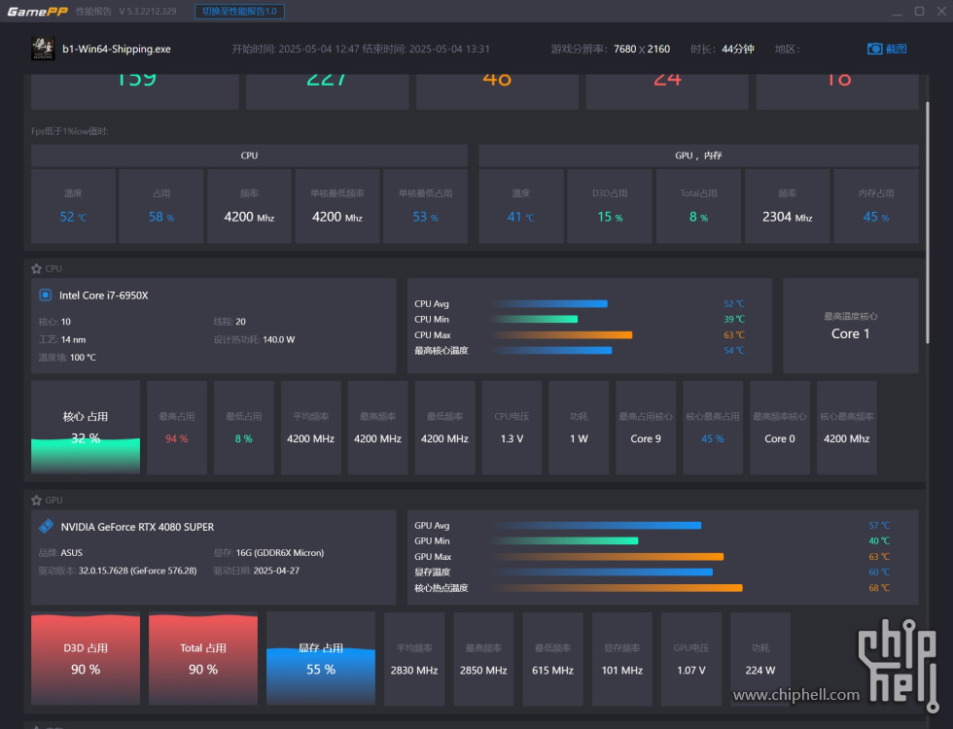Image resolution: width=953 pixels, height=729 pixels.
Task: Click the start time 2025-05-04 12:47 text
Action: click(296, 49)
